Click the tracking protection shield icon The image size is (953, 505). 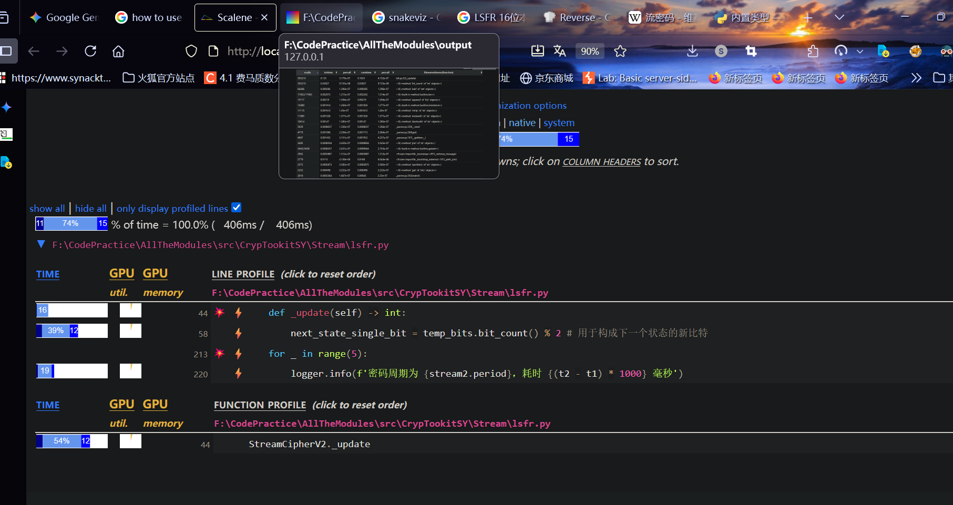pyautogui.click(x=191, y=51)
